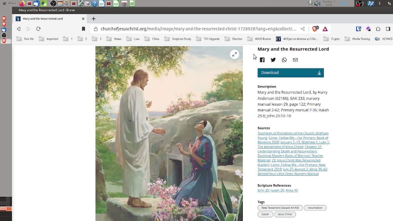Toggle the browser sidebar panel
The height and width of the screenshot is (221, 393).
pyautogui.click(x=388, y=29)
